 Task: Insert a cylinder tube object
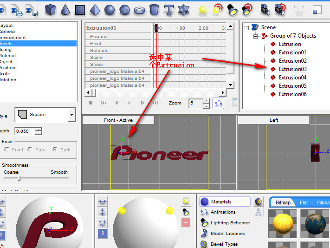coord(154,10)
